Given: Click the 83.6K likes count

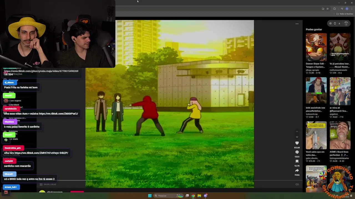Looking at the screenshot, I should point(297,148).
